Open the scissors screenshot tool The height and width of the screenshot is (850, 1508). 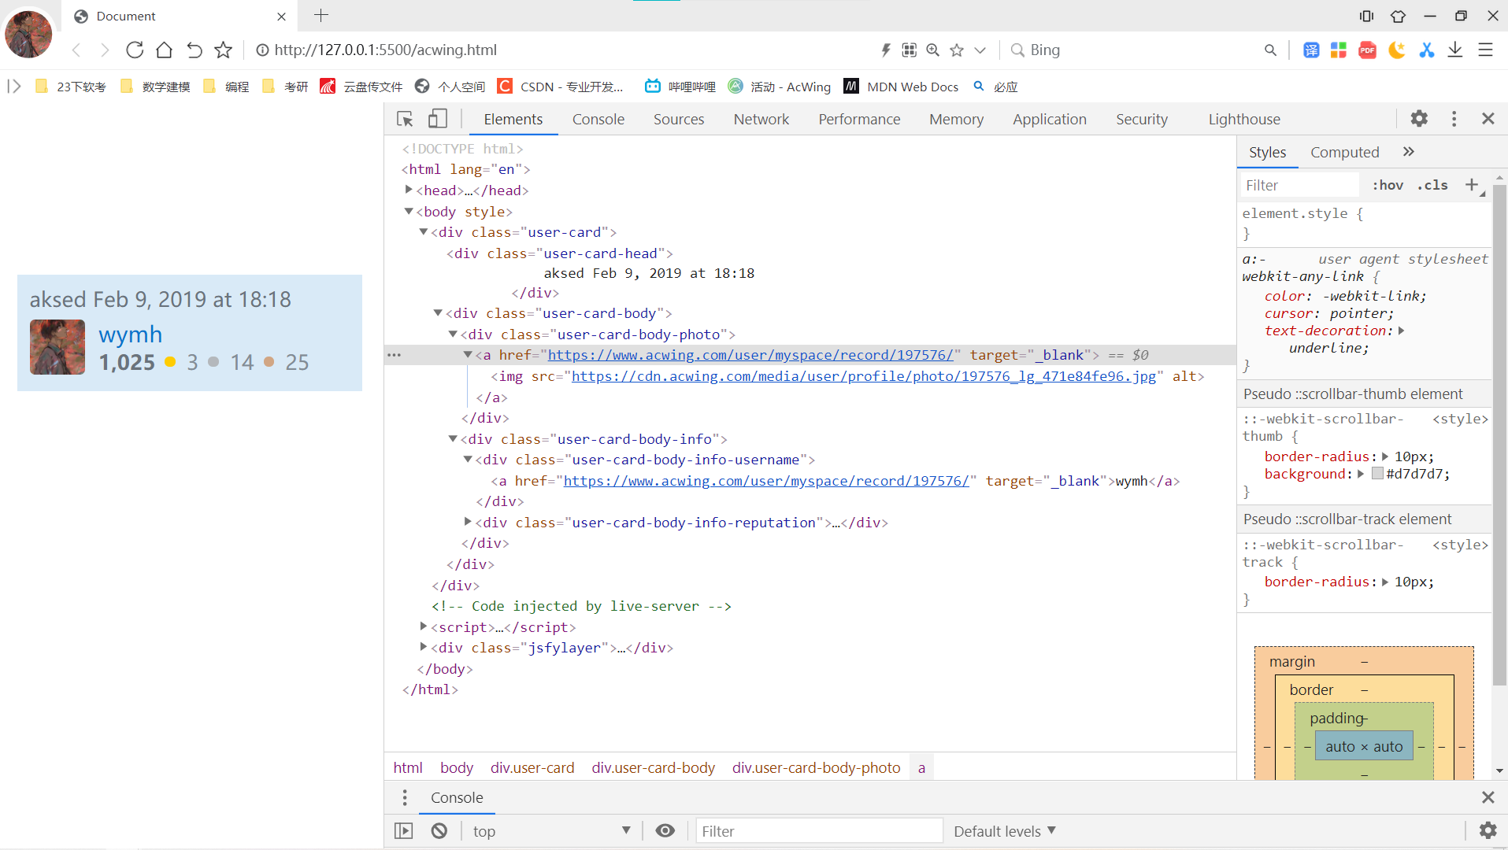1426,50
